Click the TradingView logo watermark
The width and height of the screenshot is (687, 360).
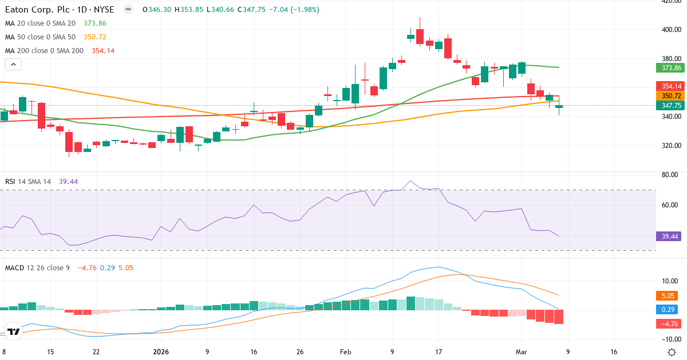[14, 330]
